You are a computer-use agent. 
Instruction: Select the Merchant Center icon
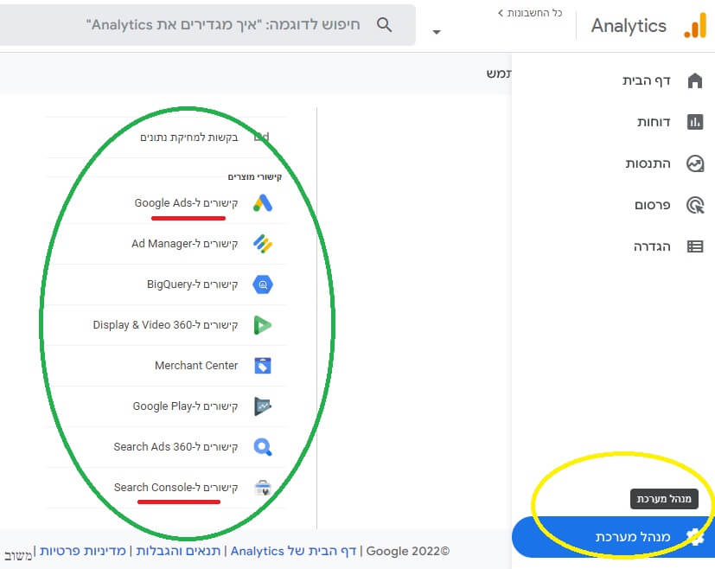click(x=263, y=366)
